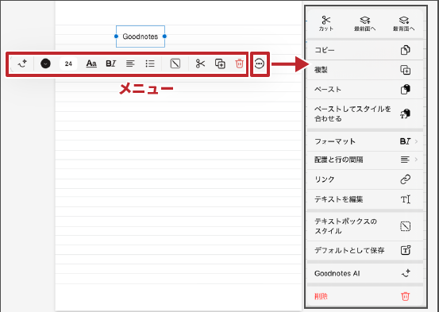
Task: Select the Goodnotes text box
Action: click(x=141, y=37)
